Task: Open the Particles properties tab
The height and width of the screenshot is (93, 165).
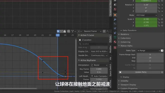Action: (115, 24)
